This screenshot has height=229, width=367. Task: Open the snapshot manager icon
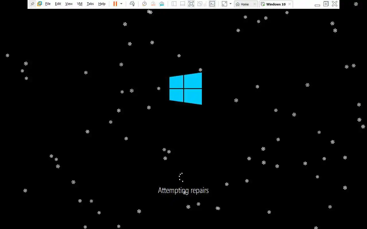[162, 4]
